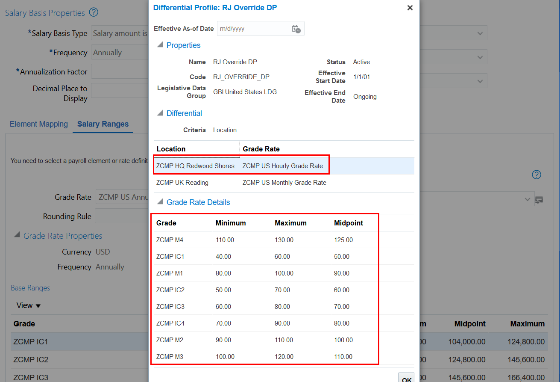The height and width of the screenshot is (382, 560).
Task: Select ZCMP IC1 in the Grade Rate Details list
Action: click(x=284, y=257)
